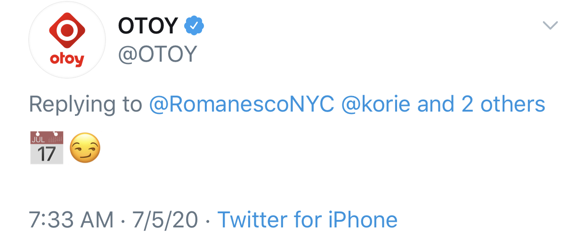Click the red diamond logo in avatar
This screenshot has height=242, width=585.
(x=67, y=30)
